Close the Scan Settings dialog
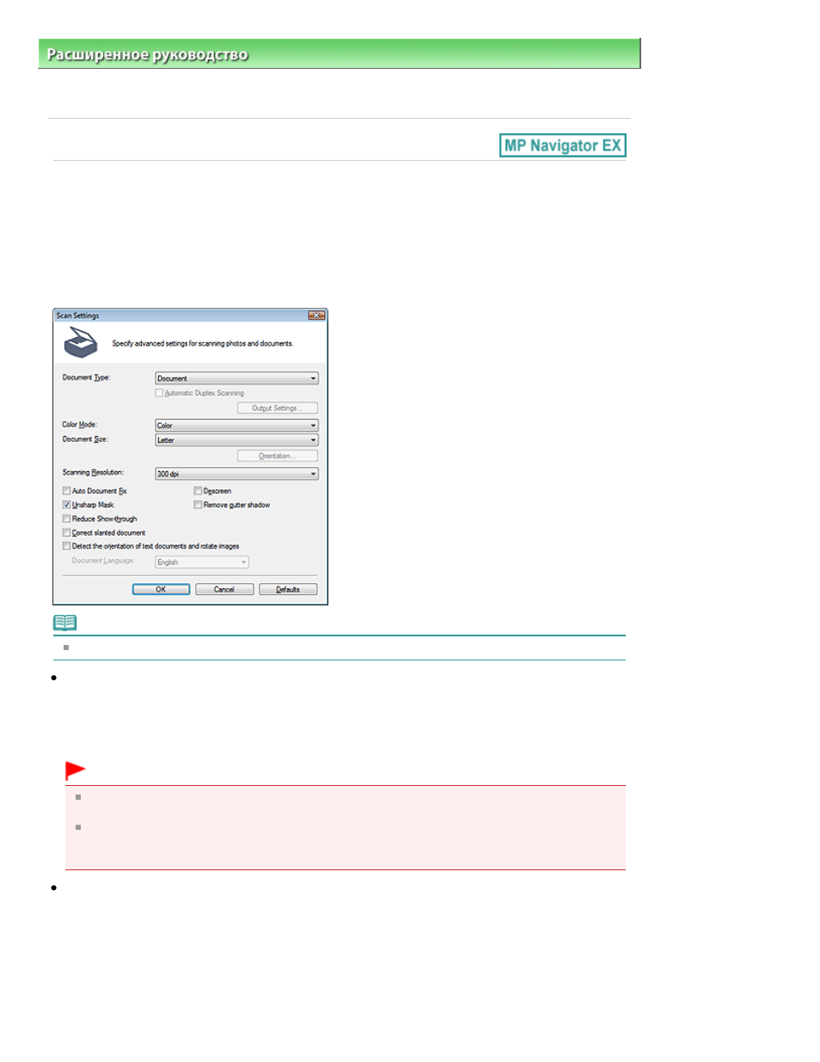The width and height of the screenshot is (820, 1062). (316, 316)
